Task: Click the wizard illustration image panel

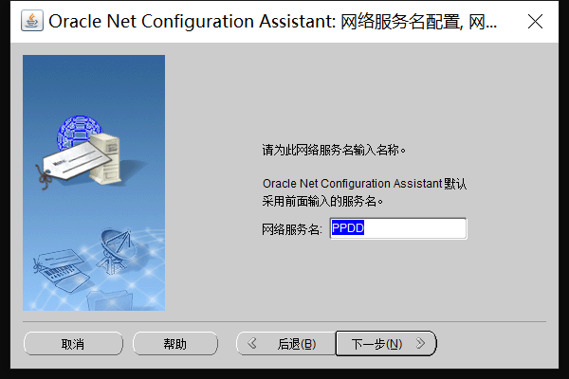Action: (x=94, y=183)
